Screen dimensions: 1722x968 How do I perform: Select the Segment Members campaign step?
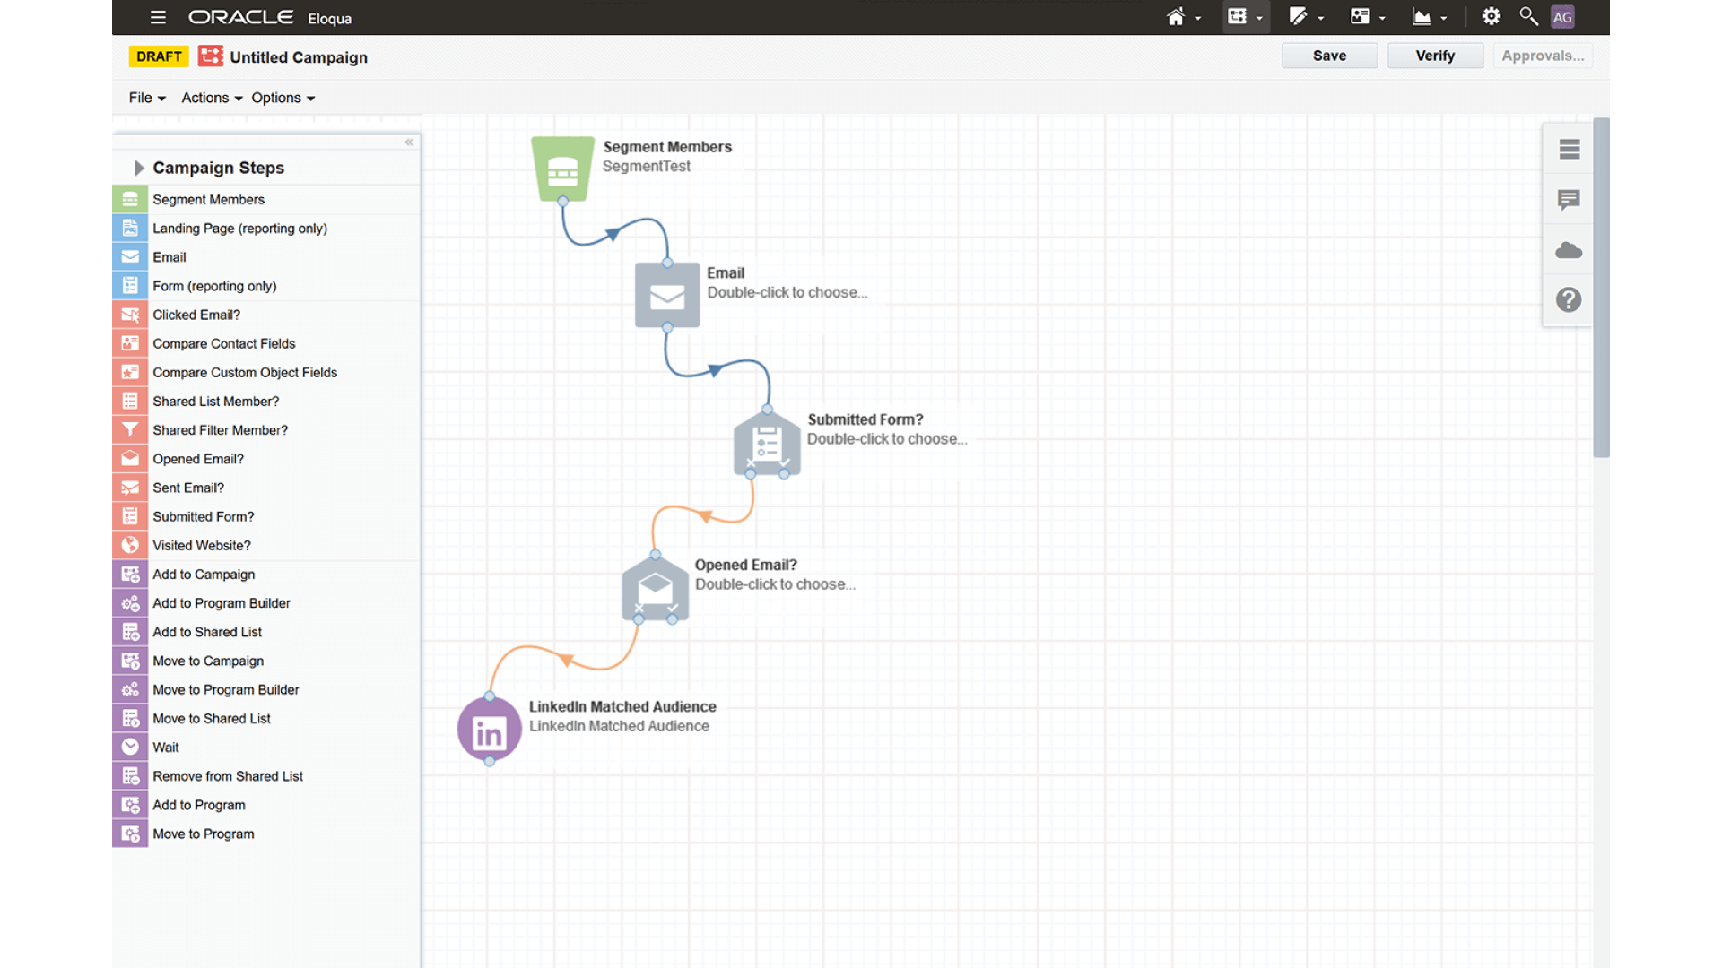click(x=208, y=199)
